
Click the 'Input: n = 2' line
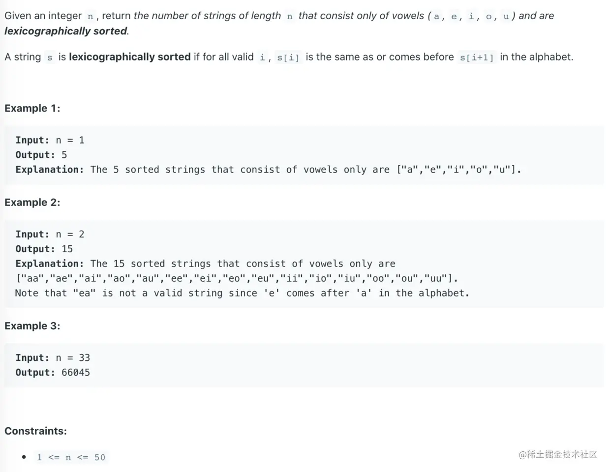[50, 234]
